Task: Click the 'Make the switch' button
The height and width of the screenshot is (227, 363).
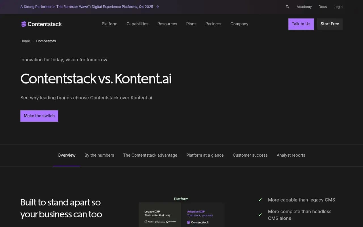Action: 39,116
